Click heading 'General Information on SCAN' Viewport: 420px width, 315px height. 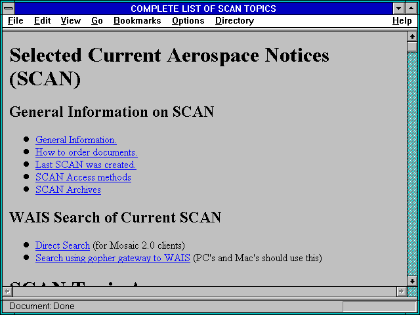click(112, 112)
